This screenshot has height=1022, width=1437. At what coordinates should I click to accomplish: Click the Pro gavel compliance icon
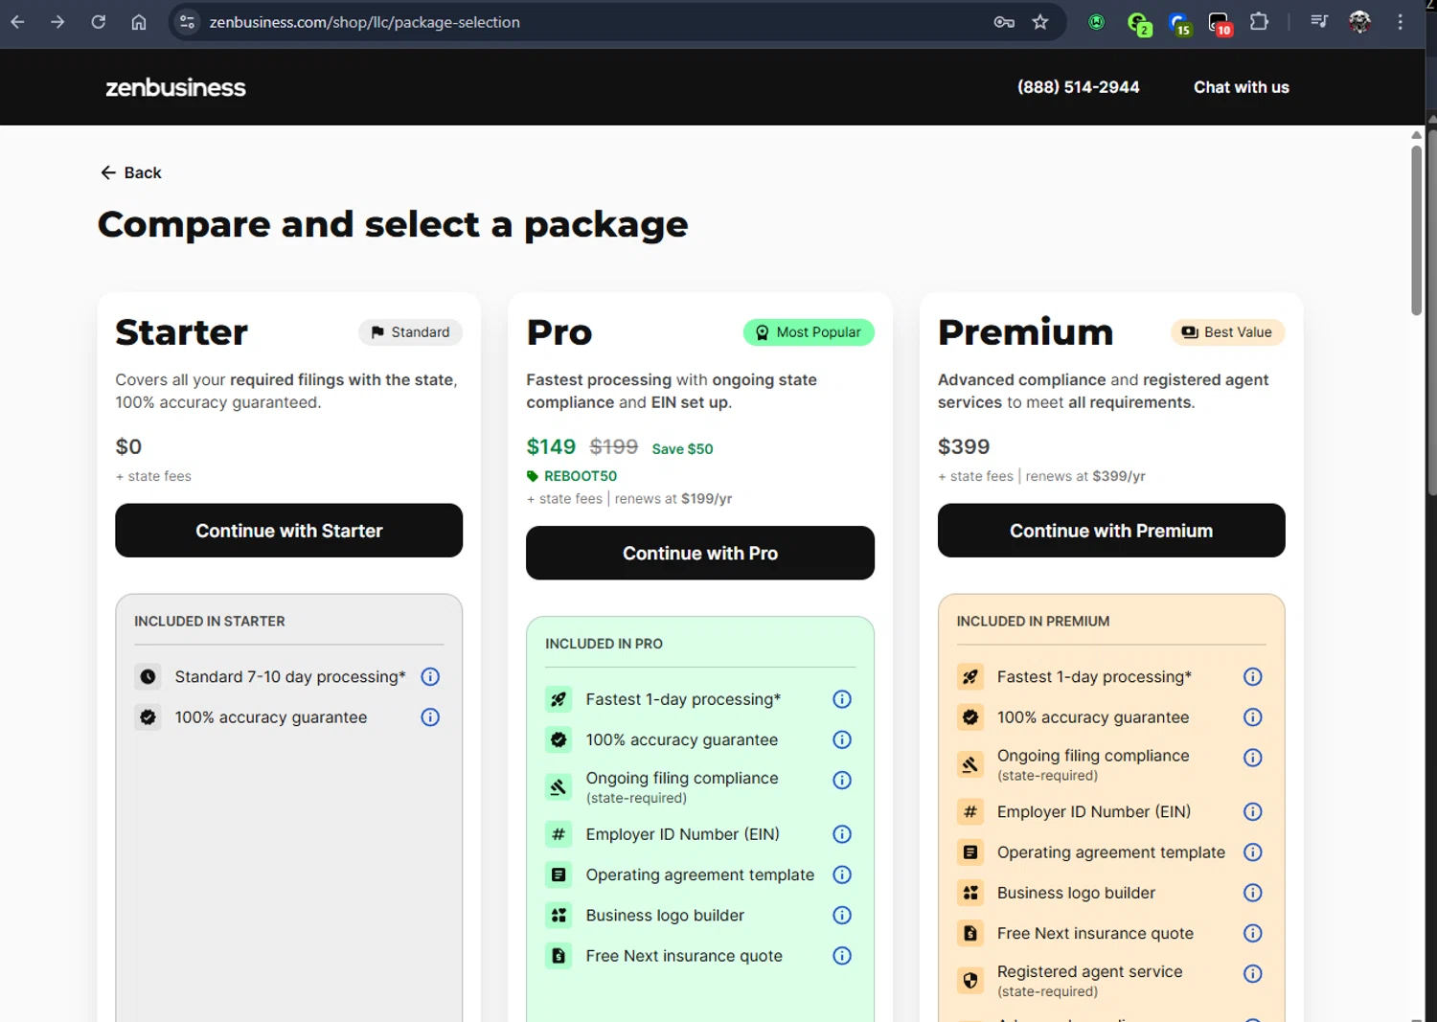pyautogui.click(x=559, y=787)
